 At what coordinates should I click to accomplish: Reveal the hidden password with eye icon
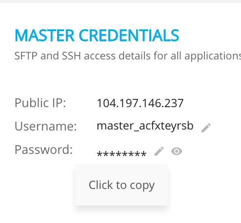(x=177, y=151)
